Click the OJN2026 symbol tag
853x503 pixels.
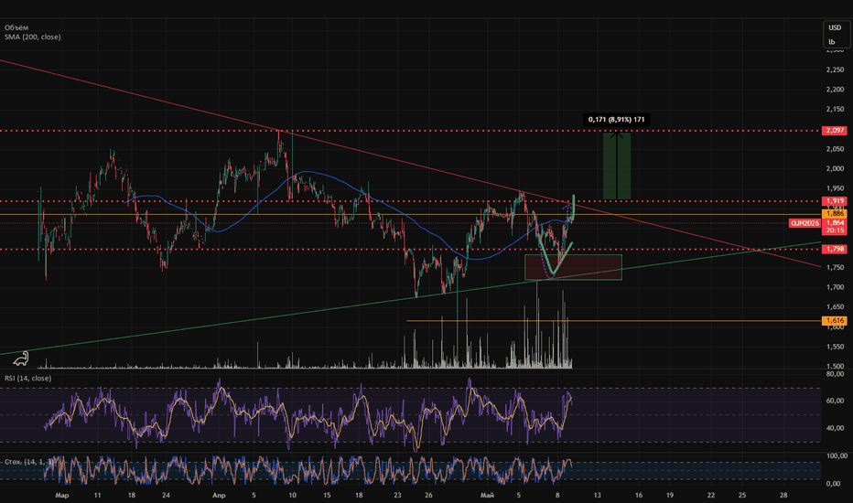pos(804,223)
